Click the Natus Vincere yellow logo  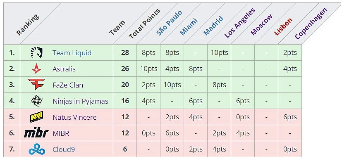[x=36, y=117]
